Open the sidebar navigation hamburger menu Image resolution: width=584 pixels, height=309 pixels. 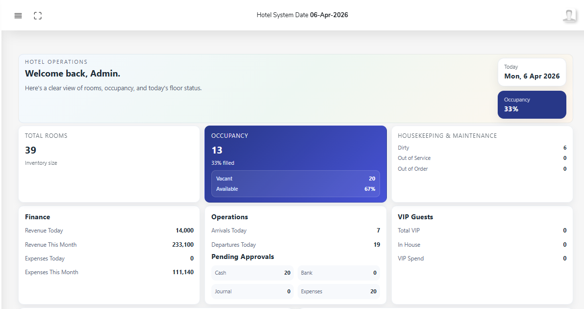pyautogui.click(x=18, y=15)
